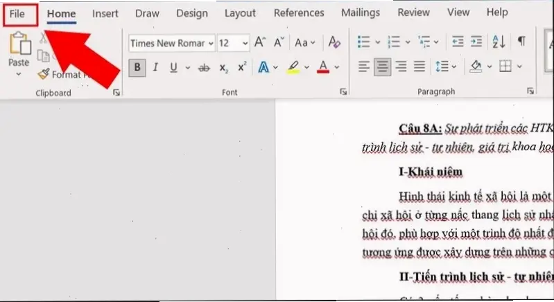Open multilevel list dropdown arrow
The width and height of the screenshot is (554, 302).
point(436,42)
